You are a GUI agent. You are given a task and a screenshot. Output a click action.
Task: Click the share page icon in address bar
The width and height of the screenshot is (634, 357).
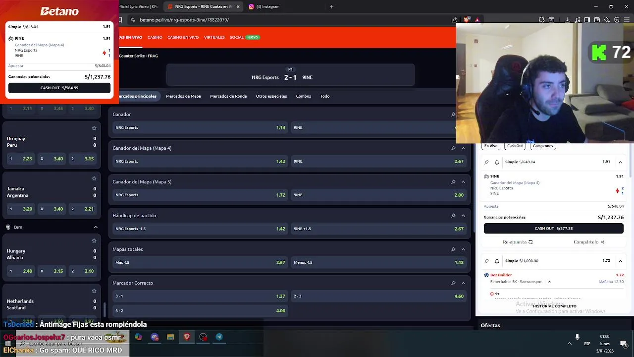coord(454,20)
